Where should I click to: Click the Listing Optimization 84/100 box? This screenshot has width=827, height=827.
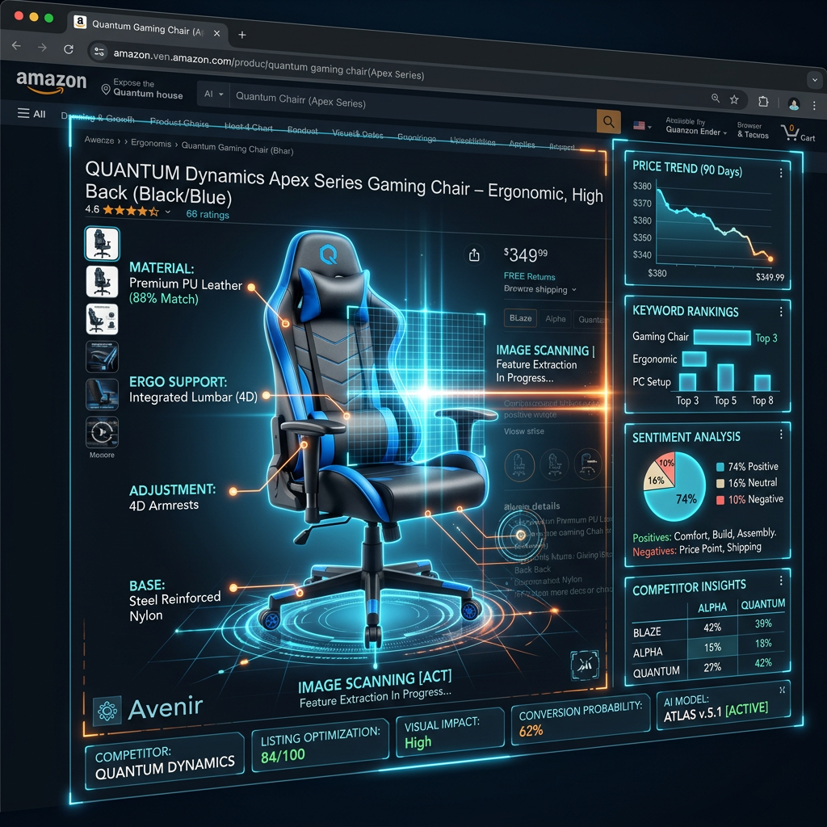(320, 745)
